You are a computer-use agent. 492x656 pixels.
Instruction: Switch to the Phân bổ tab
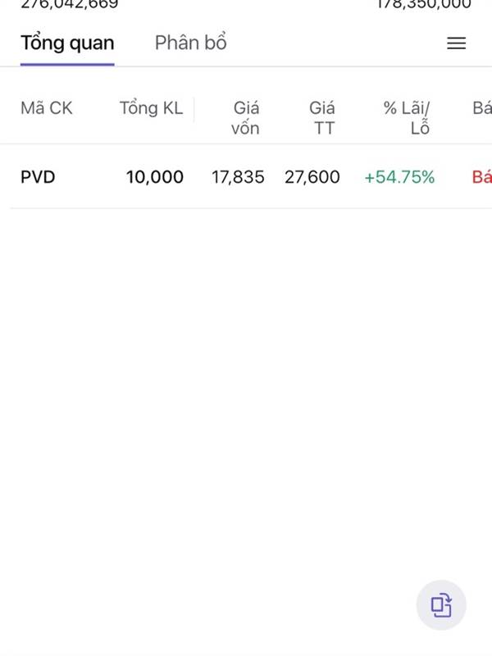coord(190,43)
